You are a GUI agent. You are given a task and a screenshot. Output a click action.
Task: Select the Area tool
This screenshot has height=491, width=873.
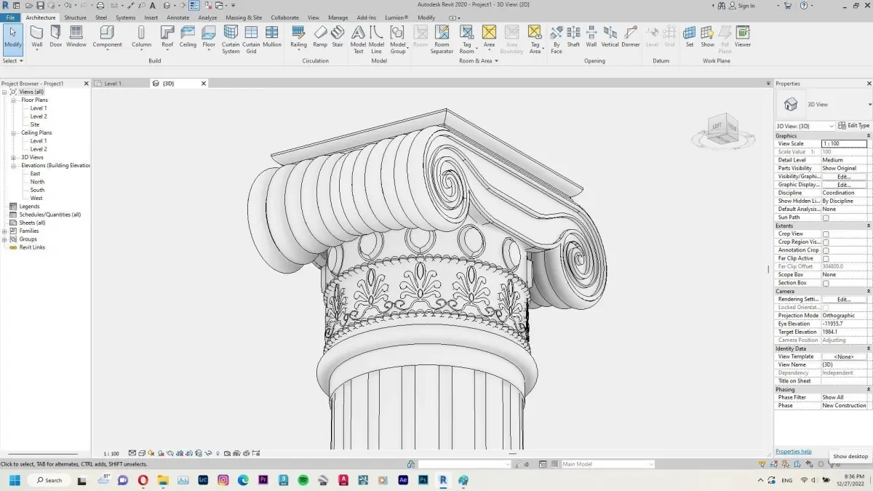[489, 37]
